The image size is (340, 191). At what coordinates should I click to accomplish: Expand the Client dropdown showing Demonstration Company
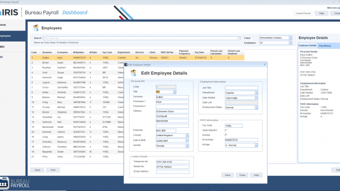click(290, 38)
